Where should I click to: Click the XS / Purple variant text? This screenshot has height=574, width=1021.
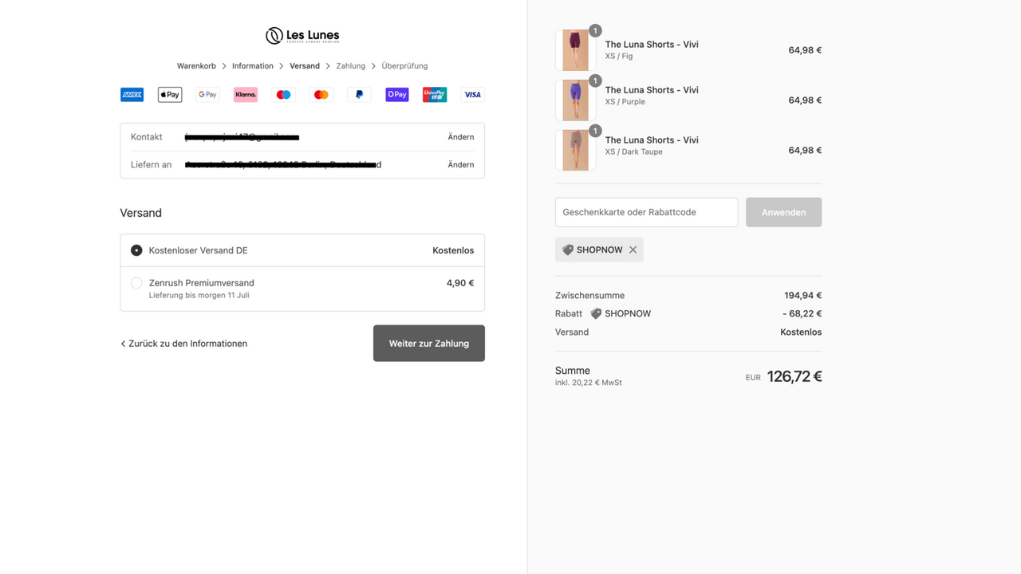click(x=625, y=102)
